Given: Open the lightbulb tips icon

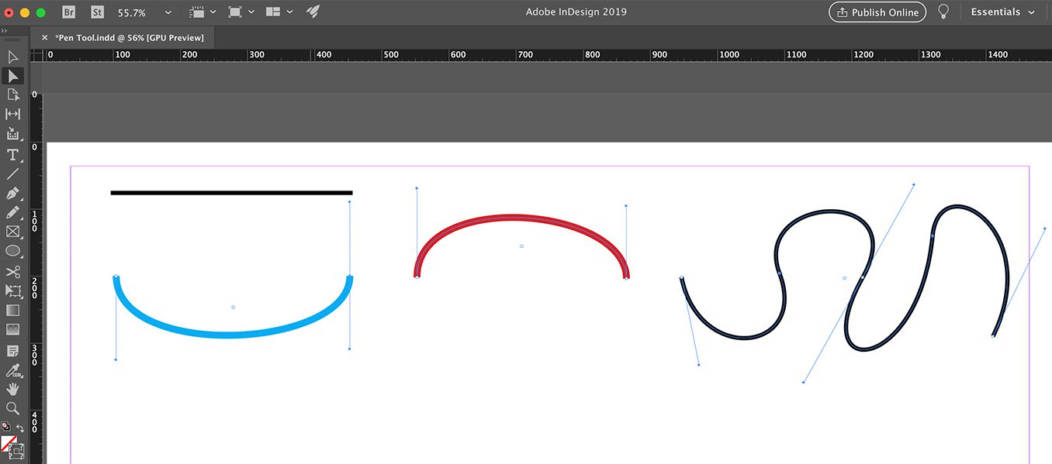Looking at the screenshot, I should (x=943, y=12).
